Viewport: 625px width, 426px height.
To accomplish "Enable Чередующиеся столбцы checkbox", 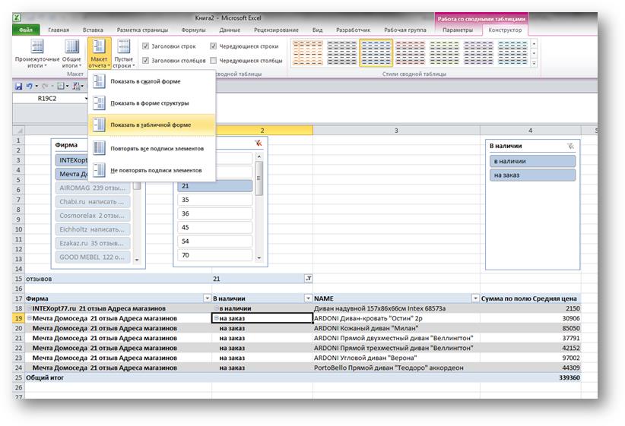I will (213, 61).
